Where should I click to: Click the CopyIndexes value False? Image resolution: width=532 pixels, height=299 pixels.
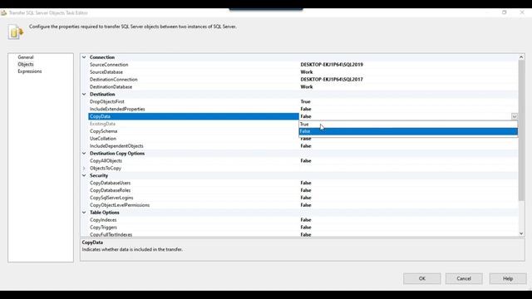(306, 220)
